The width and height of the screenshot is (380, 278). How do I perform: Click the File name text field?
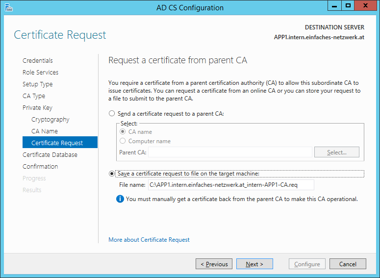click(x=230, y=185)
